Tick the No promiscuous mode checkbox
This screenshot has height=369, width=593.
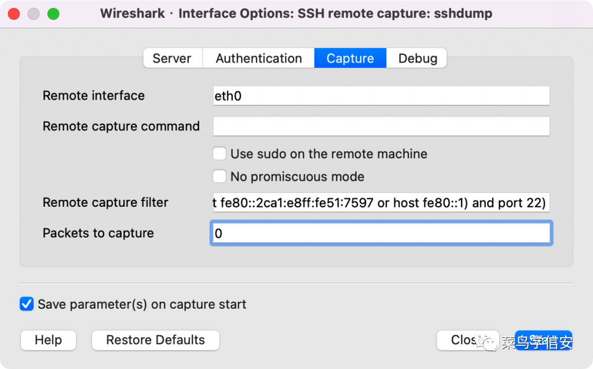(x=219, y=176)
